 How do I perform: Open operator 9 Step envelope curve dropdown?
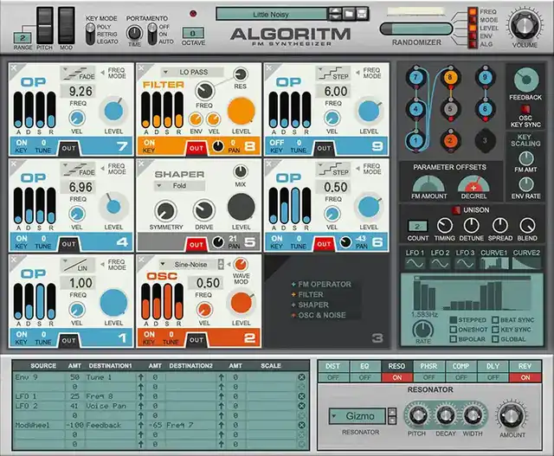pos(333,73)
